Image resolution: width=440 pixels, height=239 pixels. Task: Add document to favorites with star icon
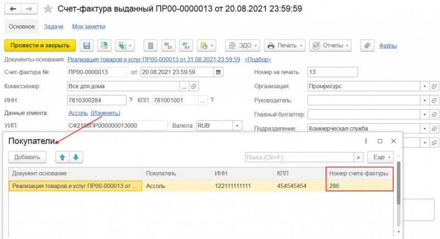48,9
